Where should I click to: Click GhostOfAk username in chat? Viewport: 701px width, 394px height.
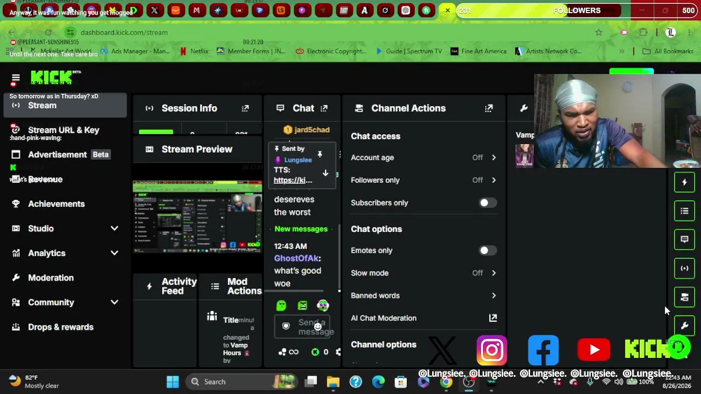(x=297, y=258)
